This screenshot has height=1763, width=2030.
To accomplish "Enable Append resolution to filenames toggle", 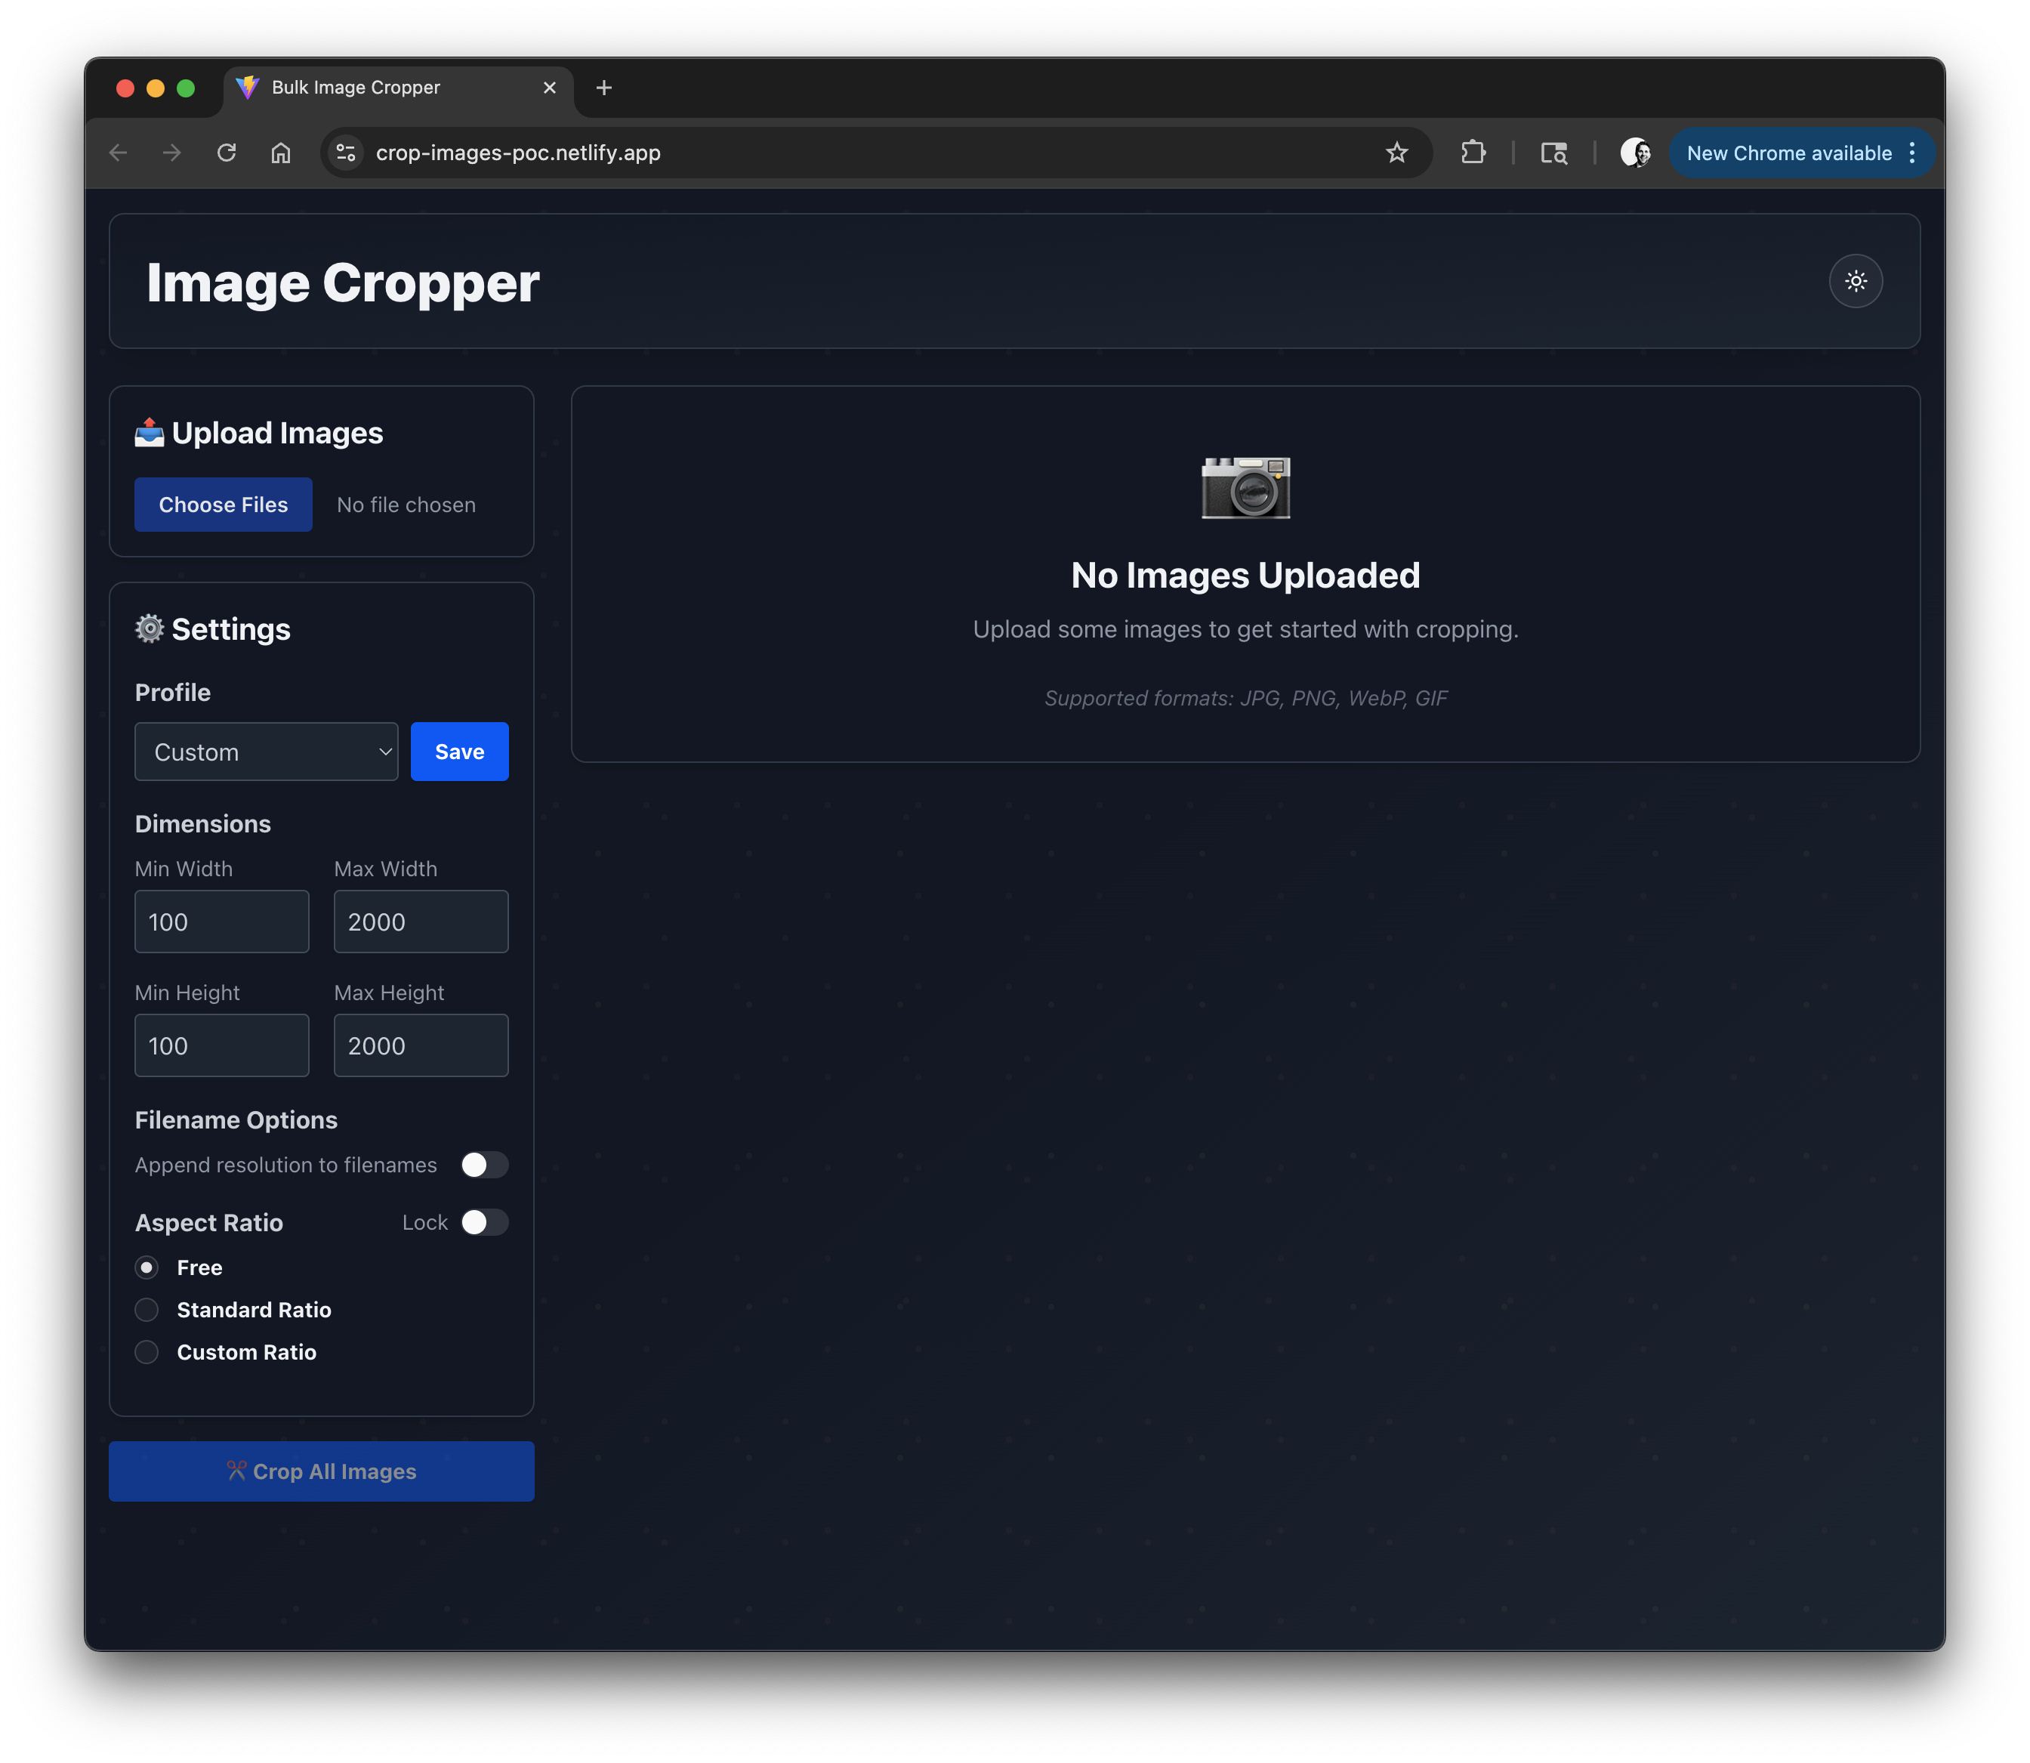I will (x=484, y=1165).
